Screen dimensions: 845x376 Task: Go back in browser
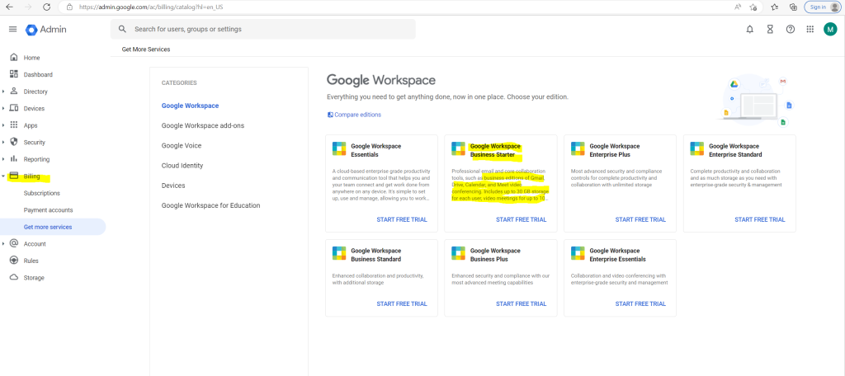pos(9,7)
